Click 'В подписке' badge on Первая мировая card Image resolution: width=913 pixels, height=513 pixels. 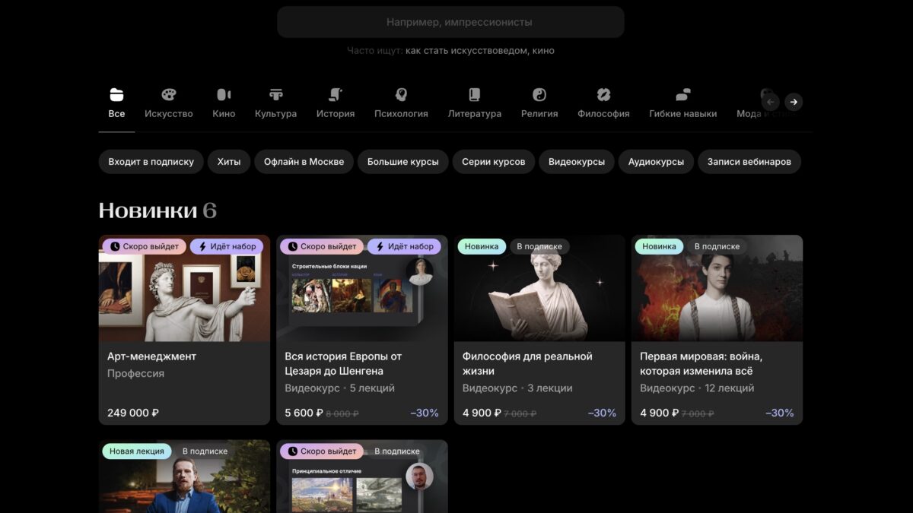coord(717,246)
